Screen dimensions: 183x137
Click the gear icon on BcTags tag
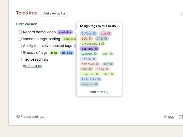(94, 33)
